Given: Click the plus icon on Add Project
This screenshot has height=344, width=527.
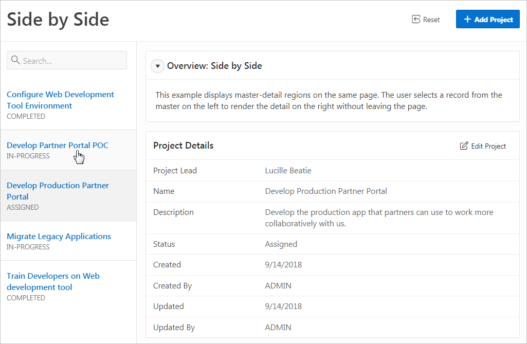Looking at the screenshot, I should click(467, 20).
